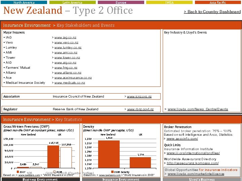
Task: Follow www.allianz.co.nz link
Action: (68, 73)
